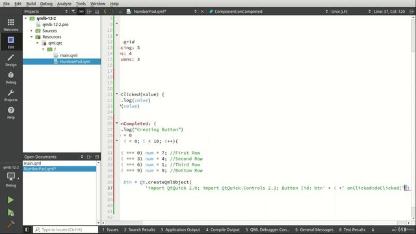
Task: Click the Line 37, Col 120 indicator
Action: click(x=389, y=12)
